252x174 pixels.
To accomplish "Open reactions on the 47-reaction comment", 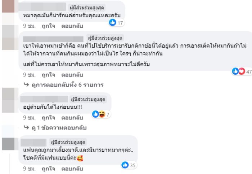I will pyautogui.click(x=238, y=71).
